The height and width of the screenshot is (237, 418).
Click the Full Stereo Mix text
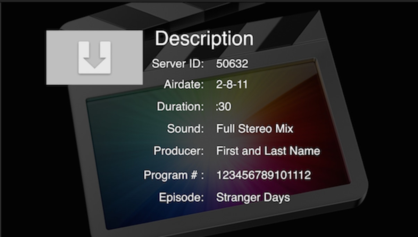click(254, 129)
